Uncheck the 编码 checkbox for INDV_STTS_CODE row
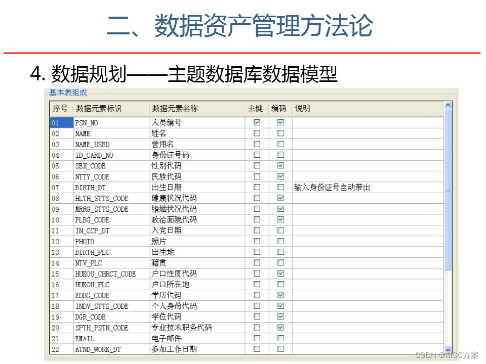Image resolution: width=486 pixels, height=364 pixels. [x=280, y=306]
